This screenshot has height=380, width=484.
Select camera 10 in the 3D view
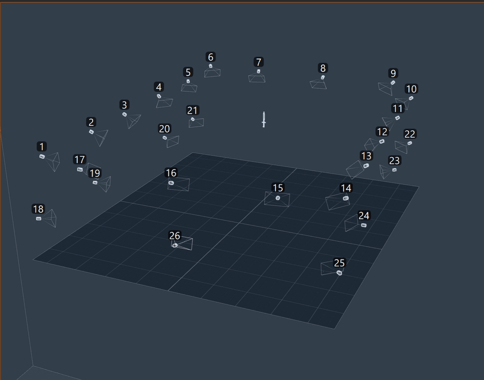point(411,98)
